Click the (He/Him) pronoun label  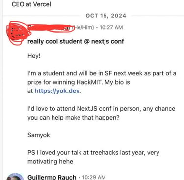[83, 27]
